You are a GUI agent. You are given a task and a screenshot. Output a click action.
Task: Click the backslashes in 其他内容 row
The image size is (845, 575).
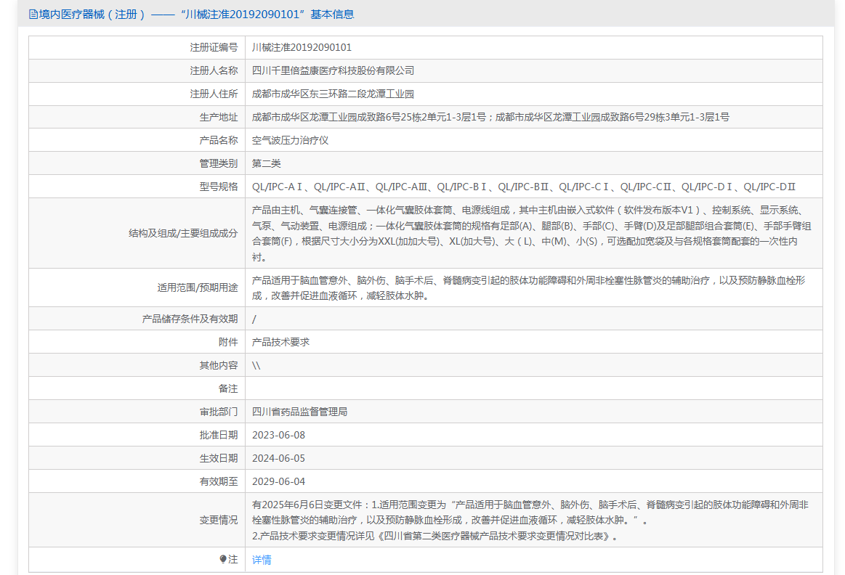pyautogui.click(x=256, y=365)
